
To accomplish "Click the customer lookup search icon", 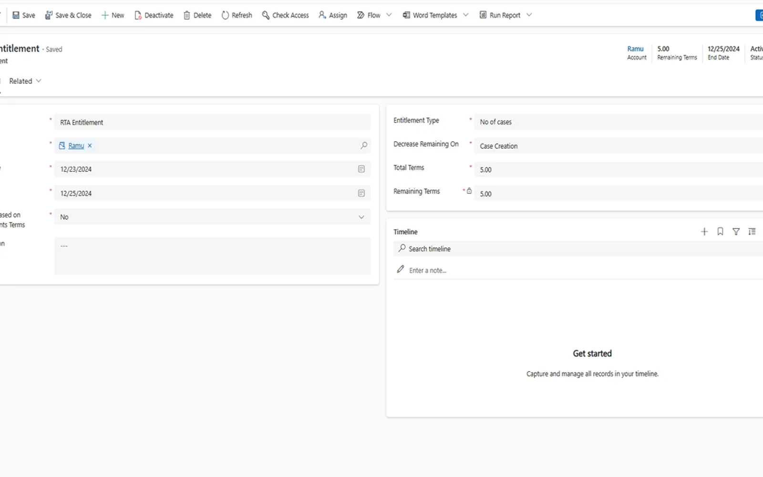I will point(364,145).
